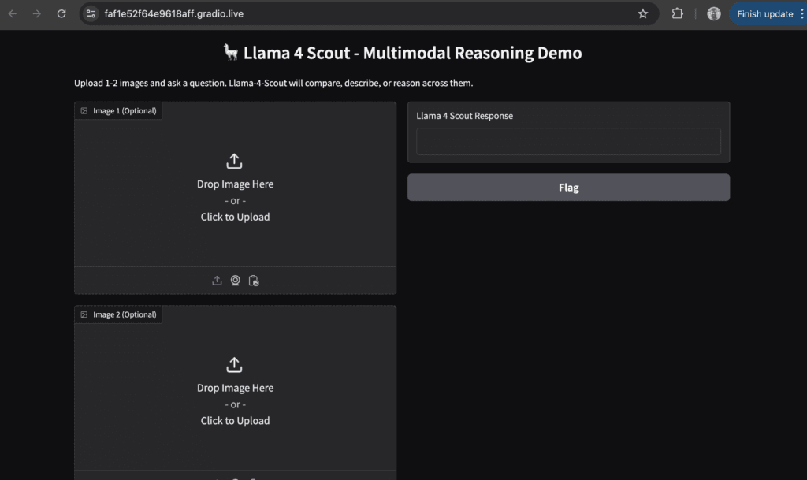The image size is (807, 480).
Task: Click the browser forward arrow
Action: pyautogui.click(x=36, y=14)
